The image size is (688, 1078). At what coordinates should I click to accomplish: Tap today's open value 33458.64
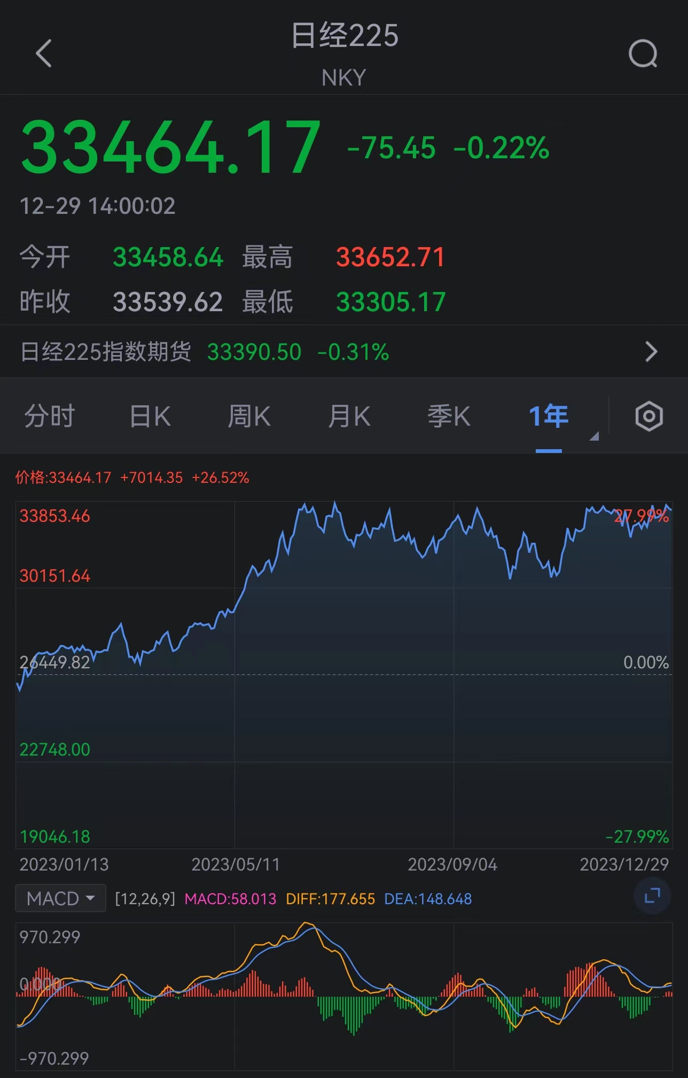168,257
